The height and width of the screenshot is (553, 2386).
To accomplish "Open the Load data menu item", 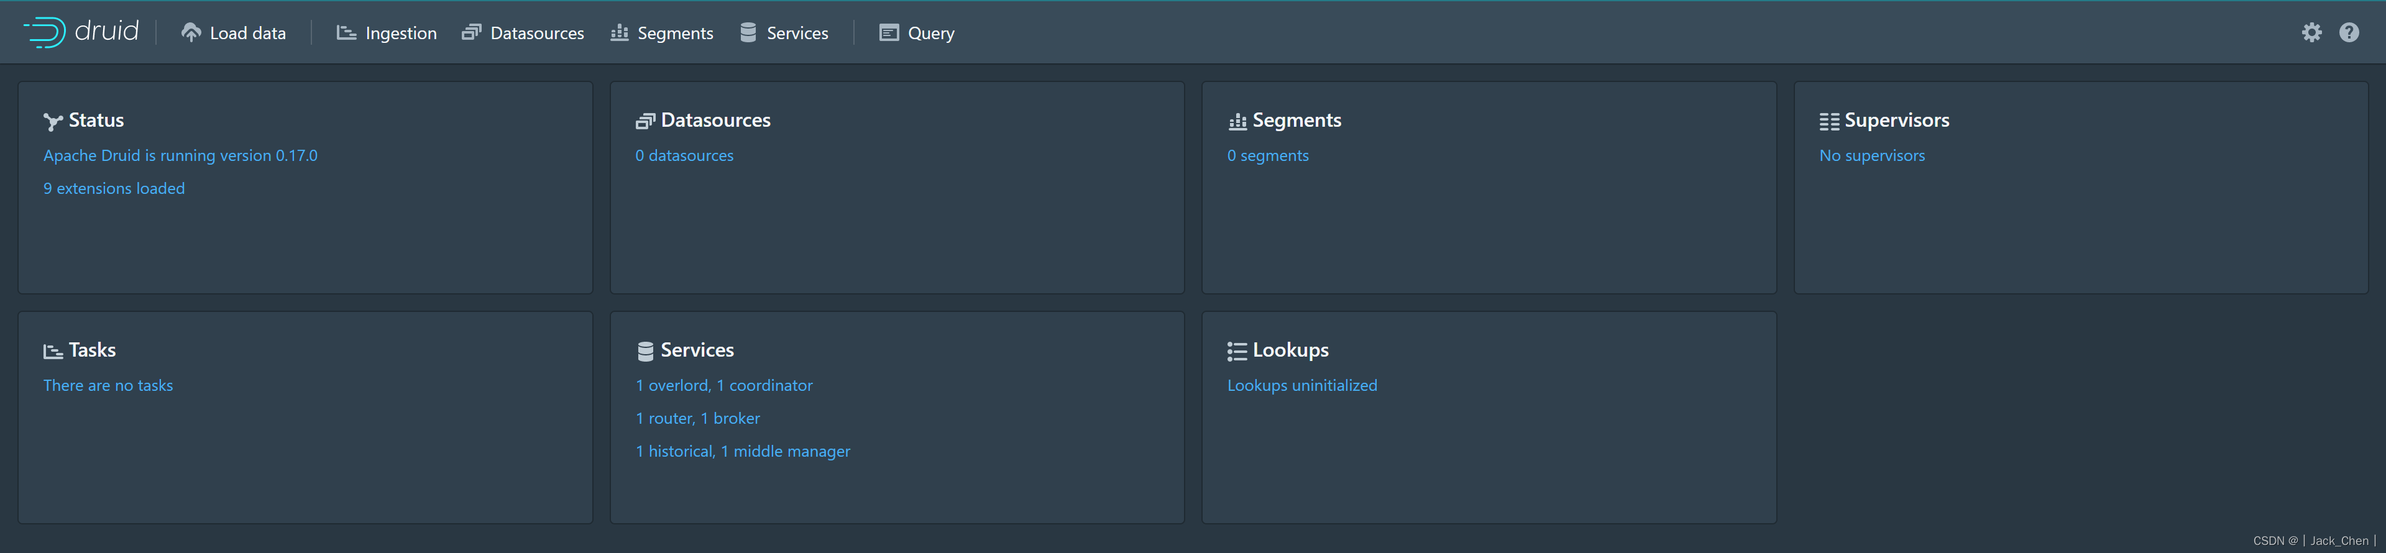I will click(x=234, y=32).
